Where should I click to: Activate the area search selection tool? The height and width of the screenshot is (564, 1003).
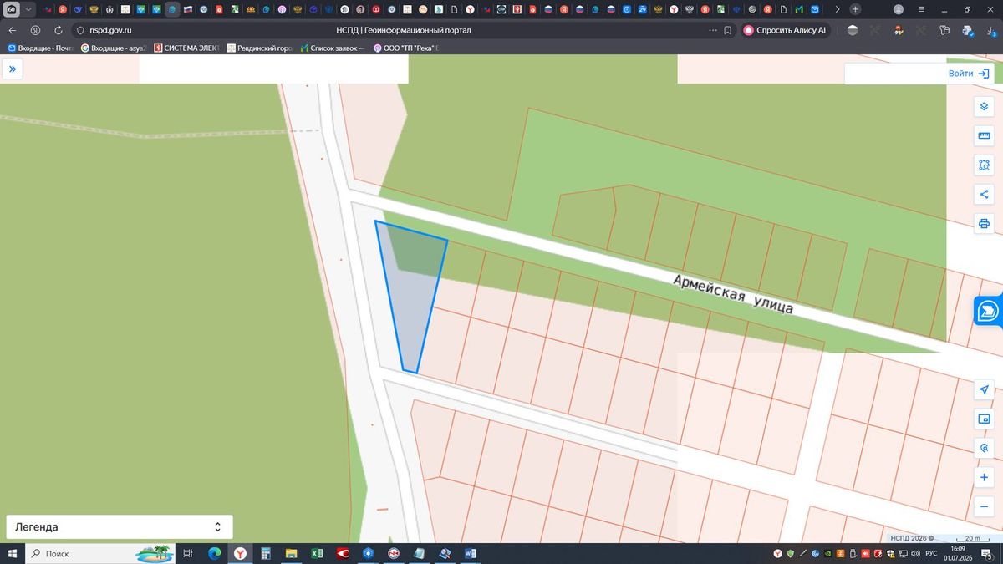(x=984, y=165)
